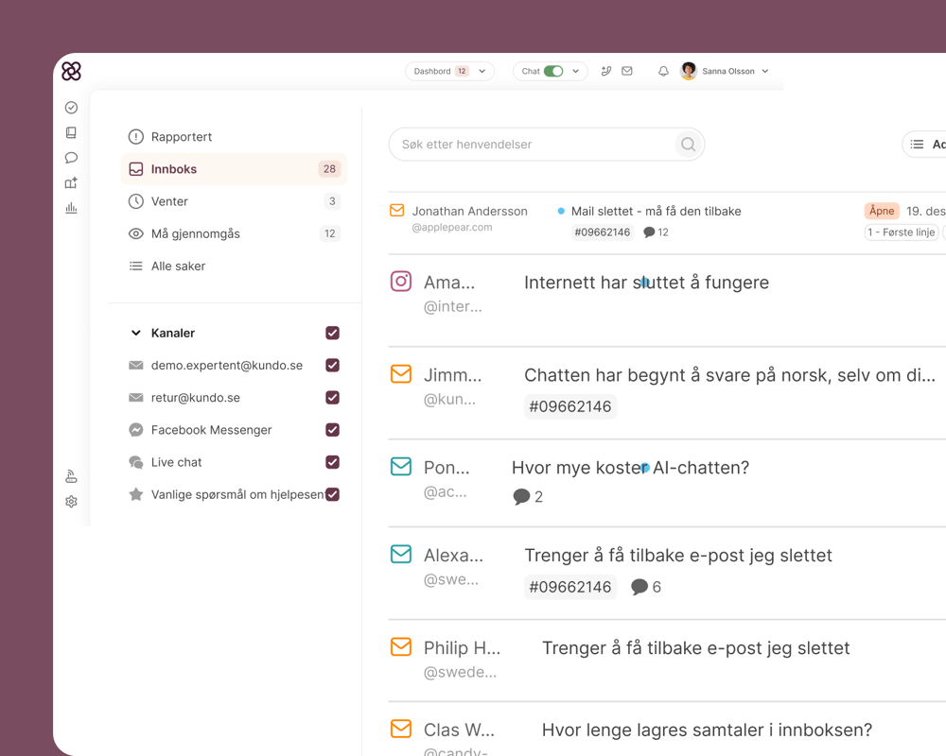
Task: Open ticket Chatten har begynt å svare på norsk
Action: point(729,375)
